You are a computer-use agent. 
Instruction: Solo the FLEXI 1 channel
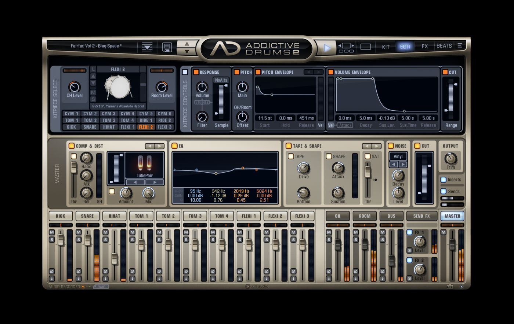(239, 240)
